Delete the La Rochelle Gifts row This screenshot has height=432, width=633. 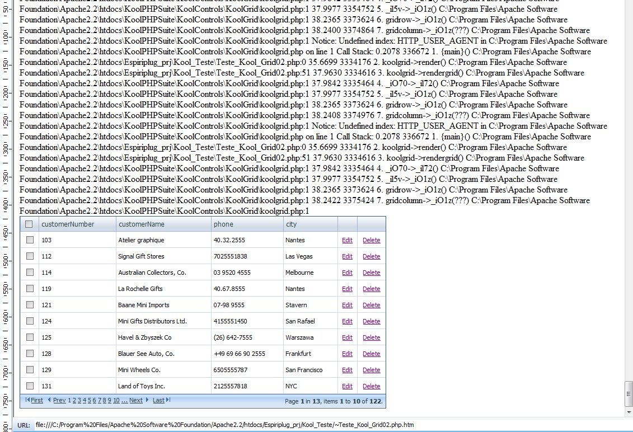pyautogui.click(x=372, y=289)
